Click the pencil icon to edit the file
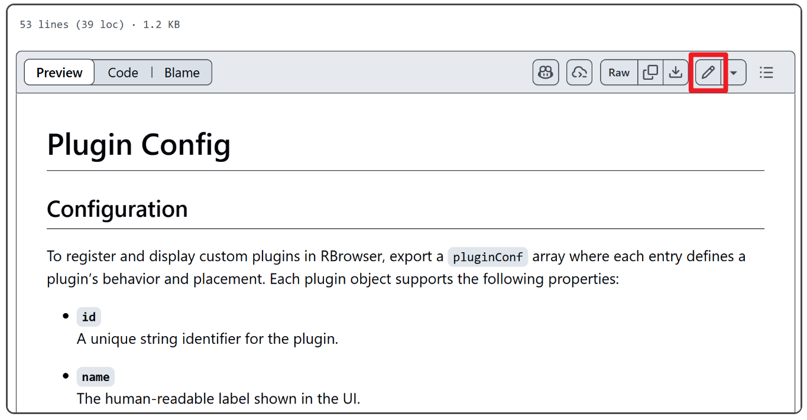807x420 pixels. (x=708, y=73)
